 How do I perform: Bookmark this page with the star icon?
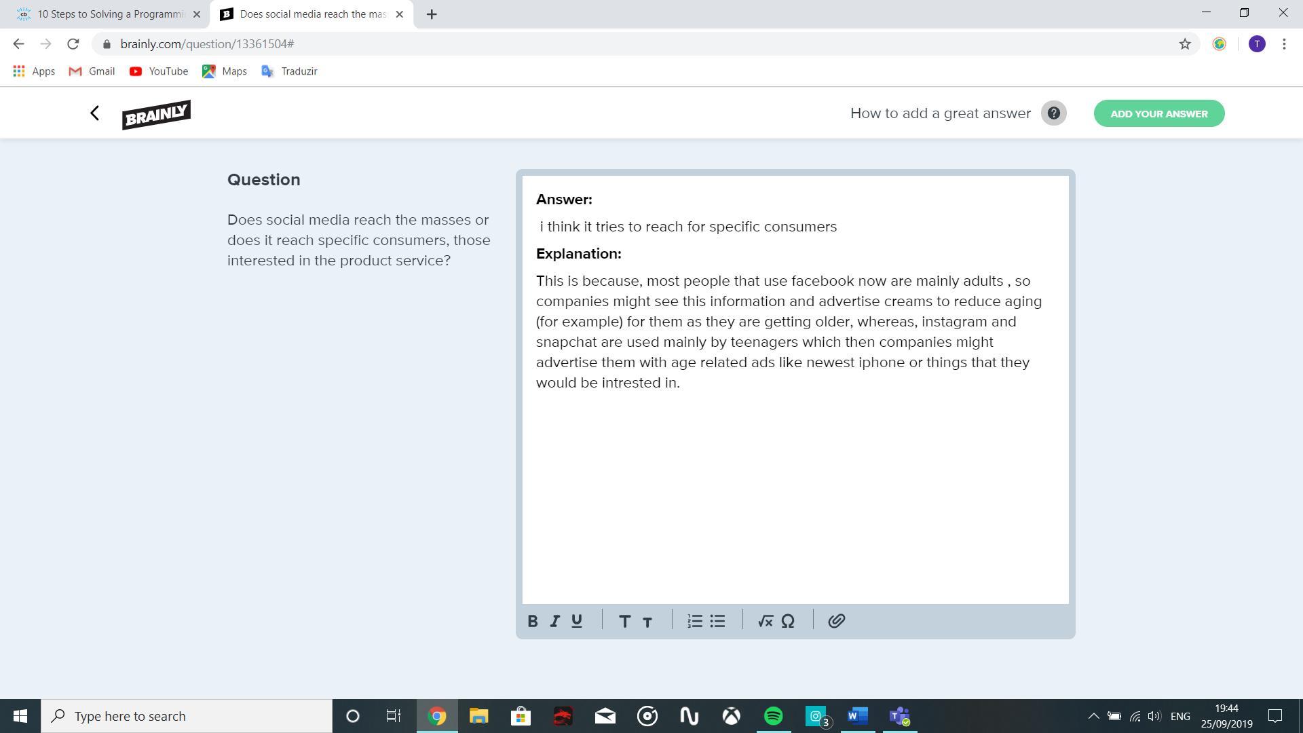coord(1185,44)
